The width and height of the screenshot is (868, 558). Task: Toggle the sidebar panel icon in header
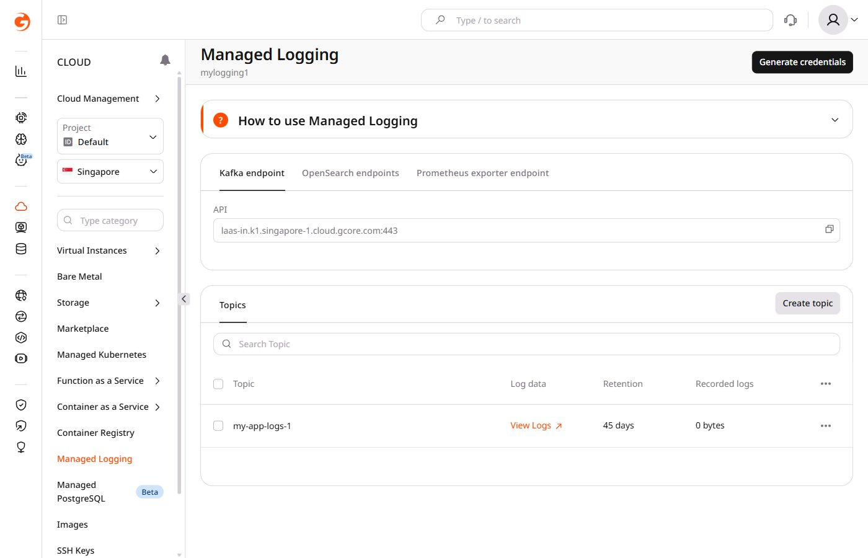pyautogui.click(x=62, y=20)
